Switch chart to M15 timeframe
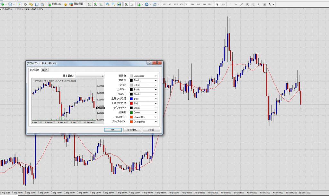Image resolution: width=329 pixels, height=196 pixels. coord(176,4)
